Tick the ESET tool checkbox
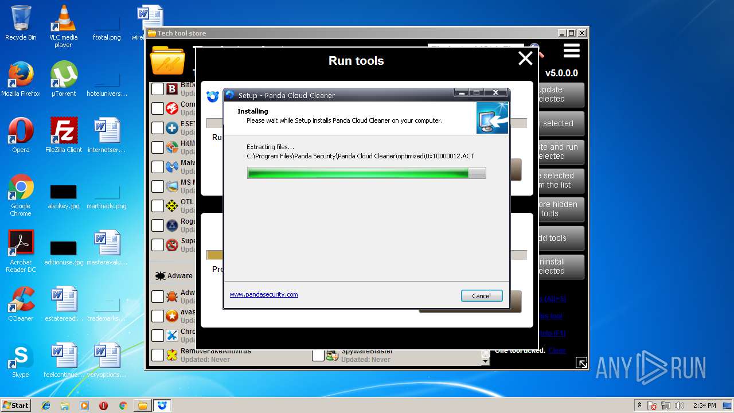The width and height of the screenshot is (734, 413). 158,128
